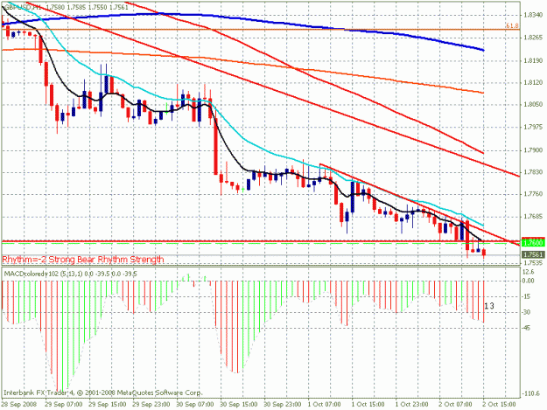
Task: Click the 61.8 Fibonacci level label
Action: click(512, 25)
